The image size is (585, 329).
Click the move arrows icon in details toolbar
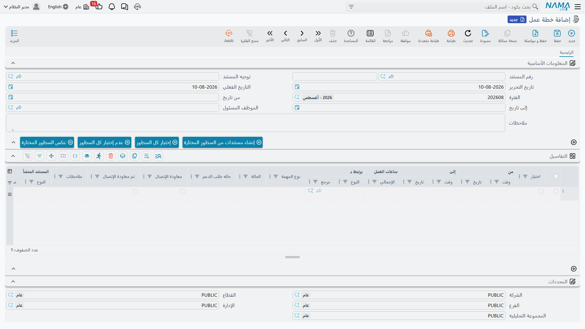pyautogui.click(x=51, y=156)
